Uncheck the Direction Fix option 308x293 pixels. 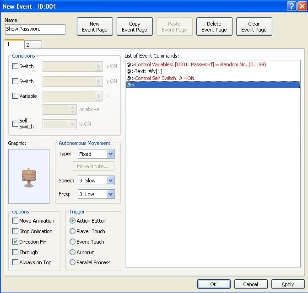coord(16,242)
